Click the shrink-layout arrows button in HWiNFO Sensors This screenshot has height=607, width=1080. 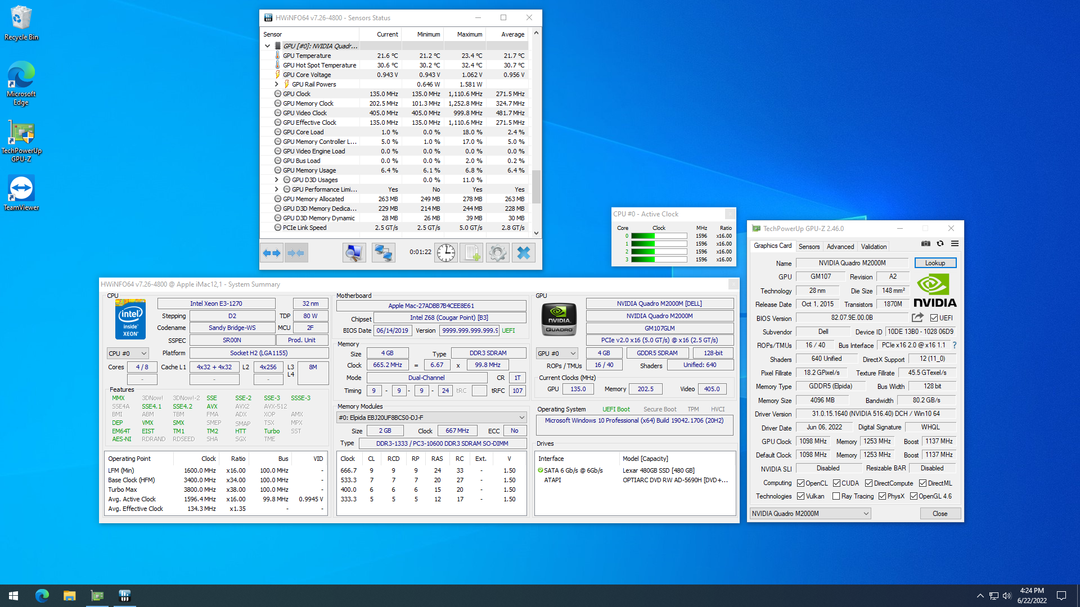pos(296,253)
